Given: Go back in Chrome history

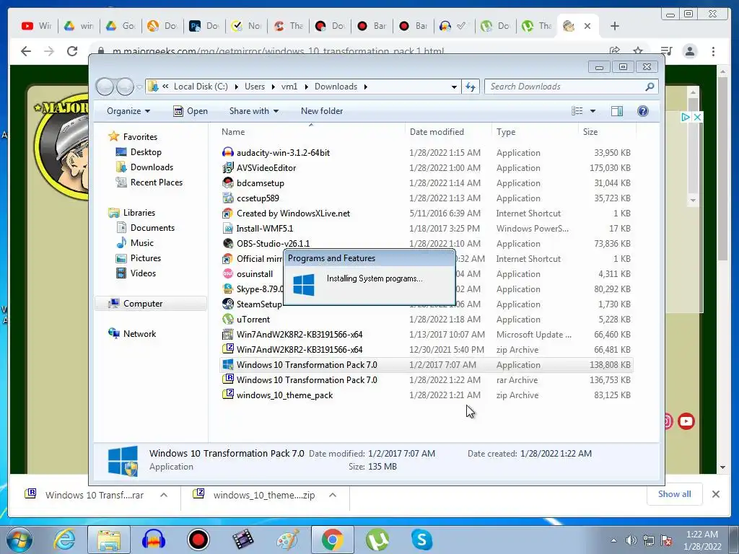Looking at the screenshot, I should (26, 51).
